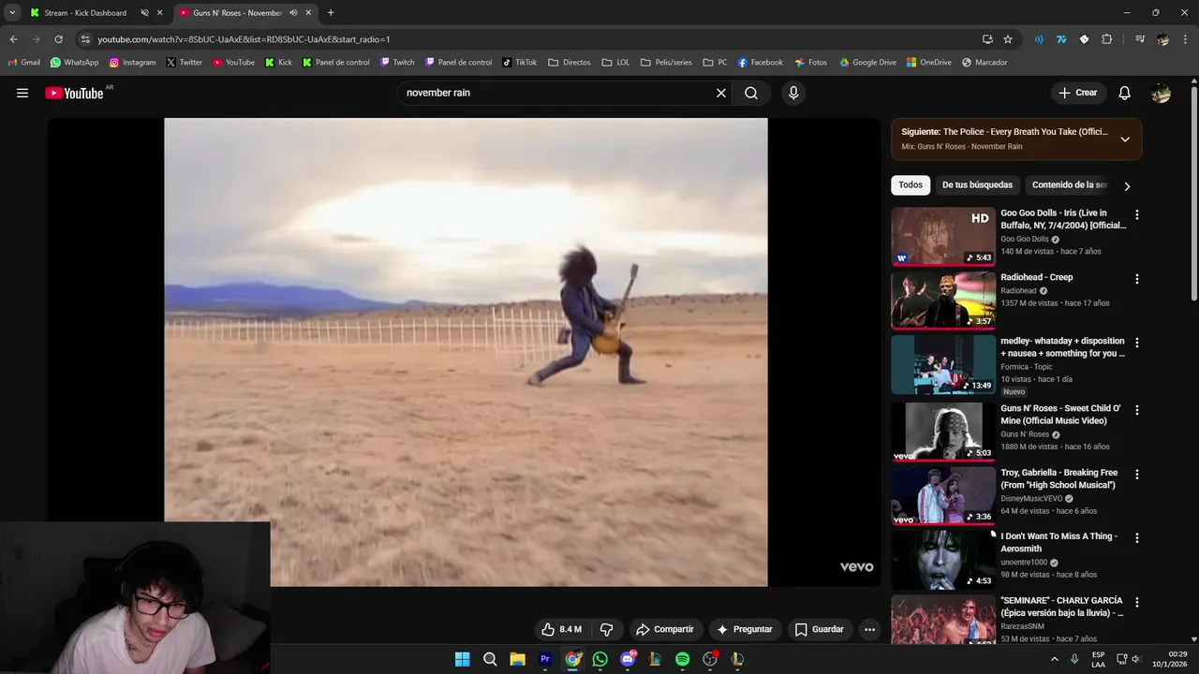Go to the YouTube home logo

point(74,93)
